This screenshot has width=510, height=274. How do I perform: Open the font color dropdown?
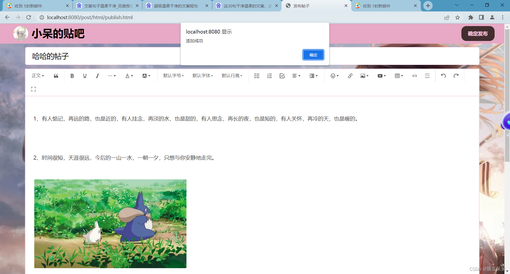tap(129, 76)
